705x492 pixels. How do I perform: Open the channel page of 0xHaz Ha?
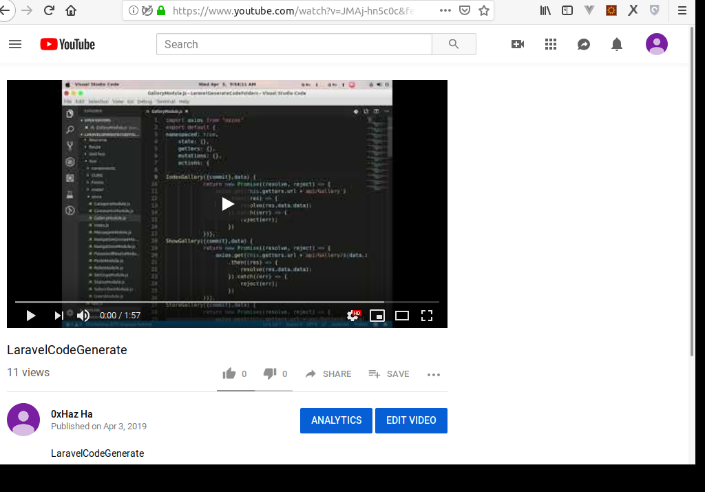[72, 413]
